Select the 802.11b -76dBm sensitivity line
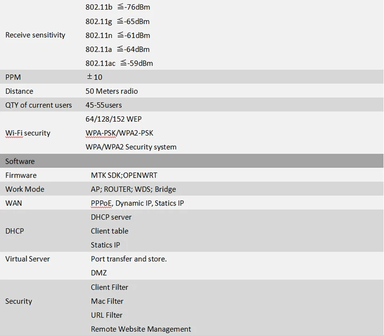Screen dimensions: 384x335 coord(117,7)
